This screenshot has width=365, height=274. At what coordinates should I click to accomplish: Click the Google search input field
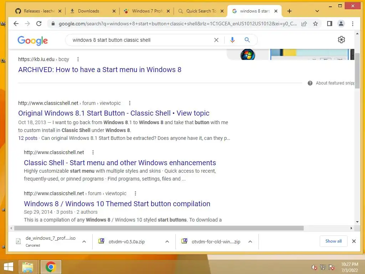point(140,40)
